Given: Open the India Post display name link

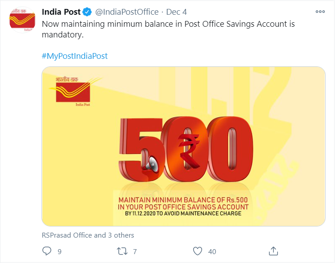Looking at the screenshot, I should (x=61, y=12).
